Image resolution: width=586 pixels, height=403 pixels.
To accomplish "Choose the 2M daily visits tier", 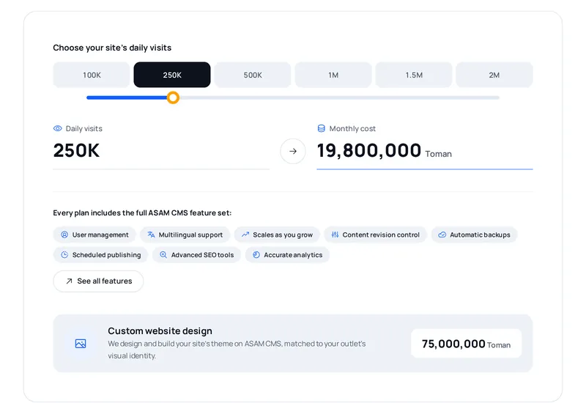I will tap(494, 75).
